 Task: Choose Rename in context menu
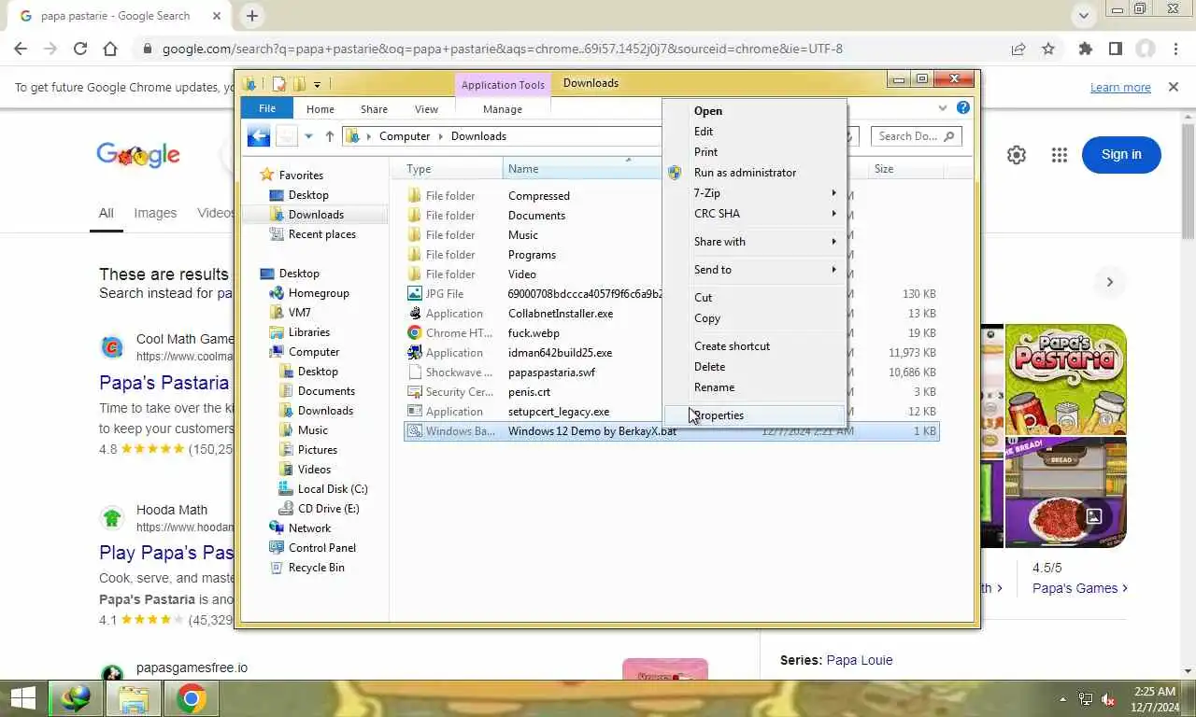[755, 387]
